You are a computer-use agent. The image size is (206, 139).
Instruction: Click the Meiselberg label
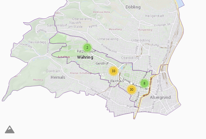click(x=115, y=29)
